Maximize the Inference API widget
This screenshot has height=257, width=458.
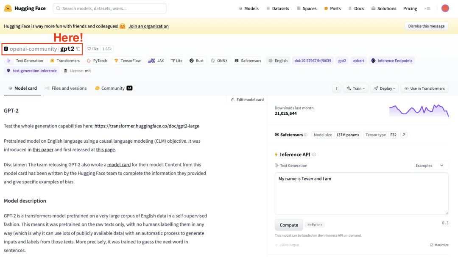point(439,245)
